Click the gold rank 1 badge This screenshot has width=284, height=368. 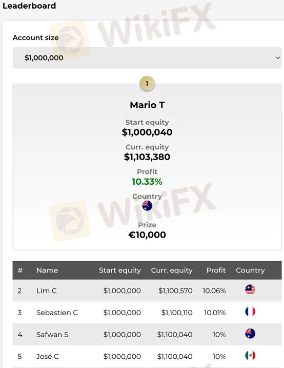[x=147, y=84]
